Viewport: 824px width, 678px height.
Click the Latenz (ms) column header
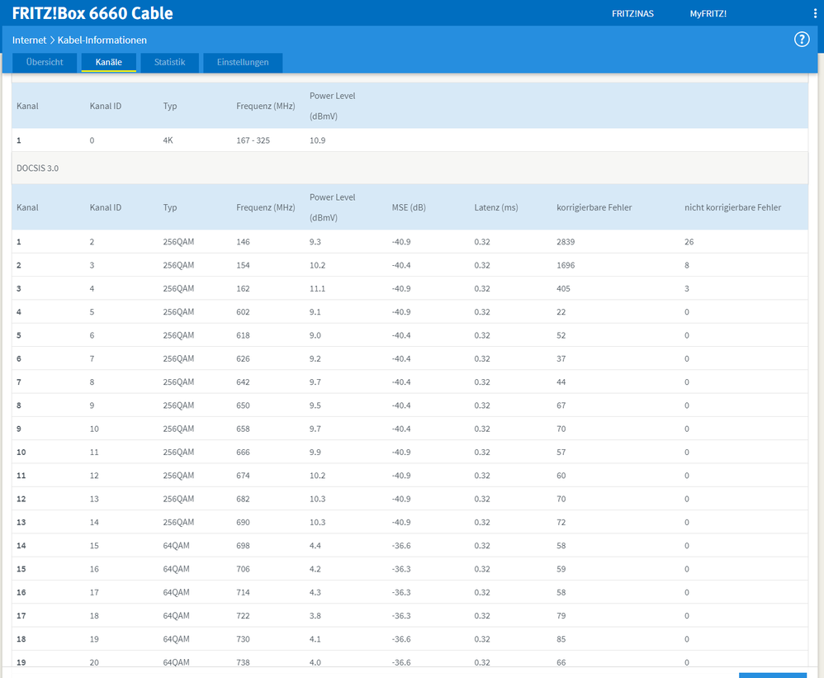pyautogui.click(x=496, y=207)
